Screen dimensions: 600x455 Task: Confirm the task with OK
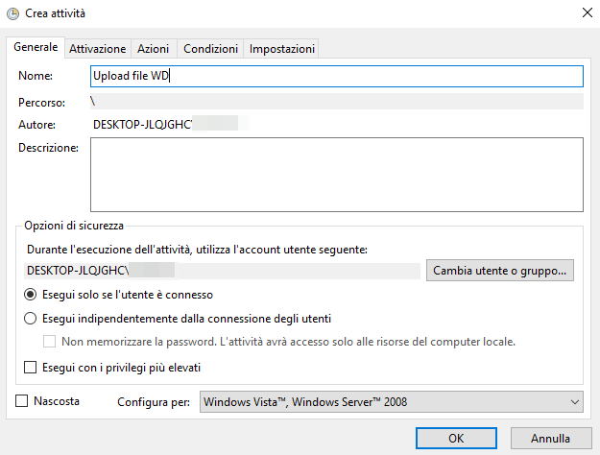click(x=456, y=439)
